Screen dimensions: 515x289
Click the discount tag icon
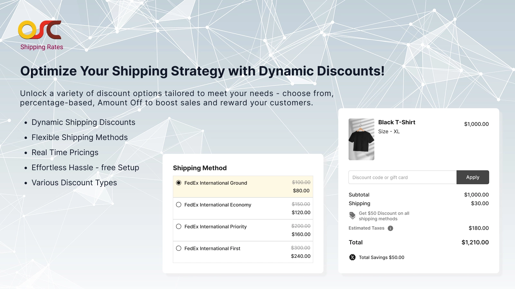tap(352, 216)
